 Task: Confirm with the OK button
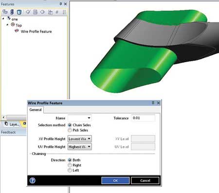click(115, 180)
